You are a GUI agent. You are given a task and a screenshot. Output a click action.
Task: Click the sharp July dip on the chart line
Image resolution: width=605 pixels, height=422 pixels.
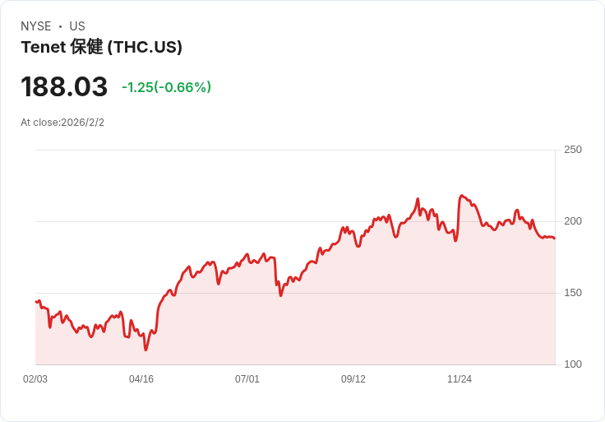[x=281, y=295]
